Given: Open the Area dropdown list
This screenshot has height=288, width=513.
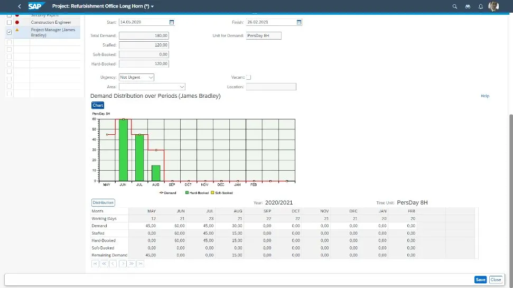Looking at the screenshot, I should [182, 87].
